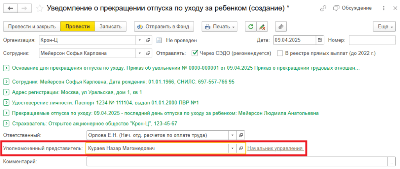
Task: Copy the document link via chain icon
Action: tap(323, 8)
